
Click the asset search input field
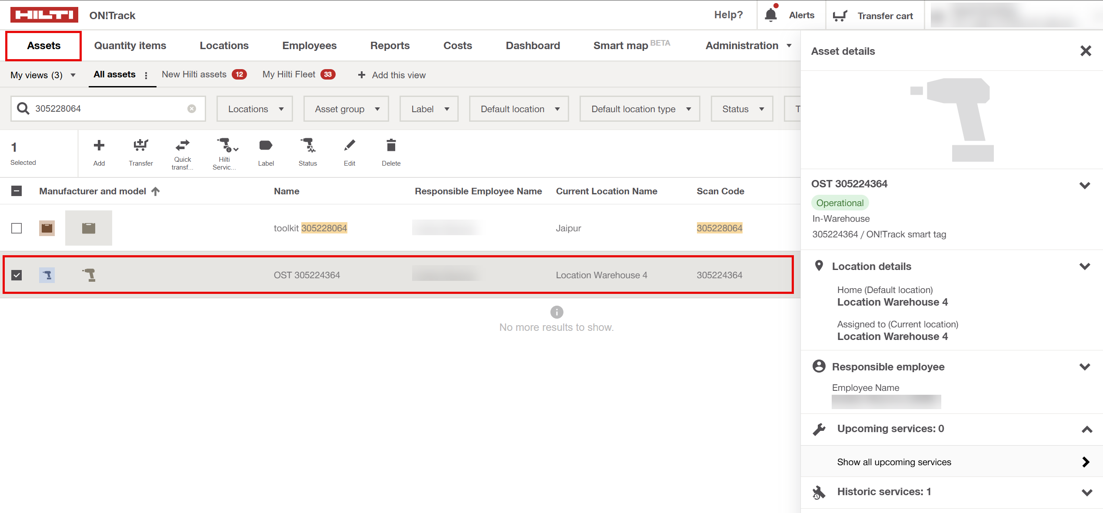click(109, 109)
